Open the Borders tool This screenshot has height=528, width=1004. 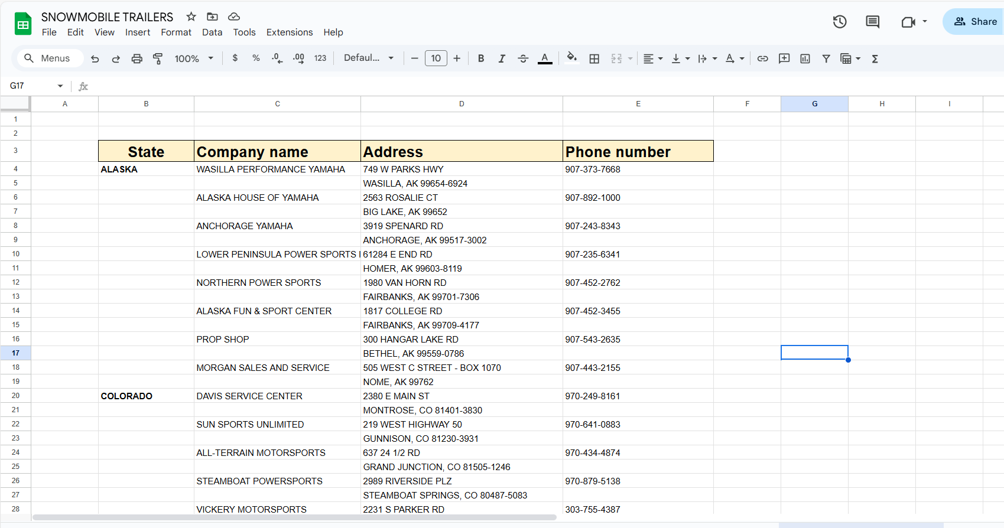point(594,58)
